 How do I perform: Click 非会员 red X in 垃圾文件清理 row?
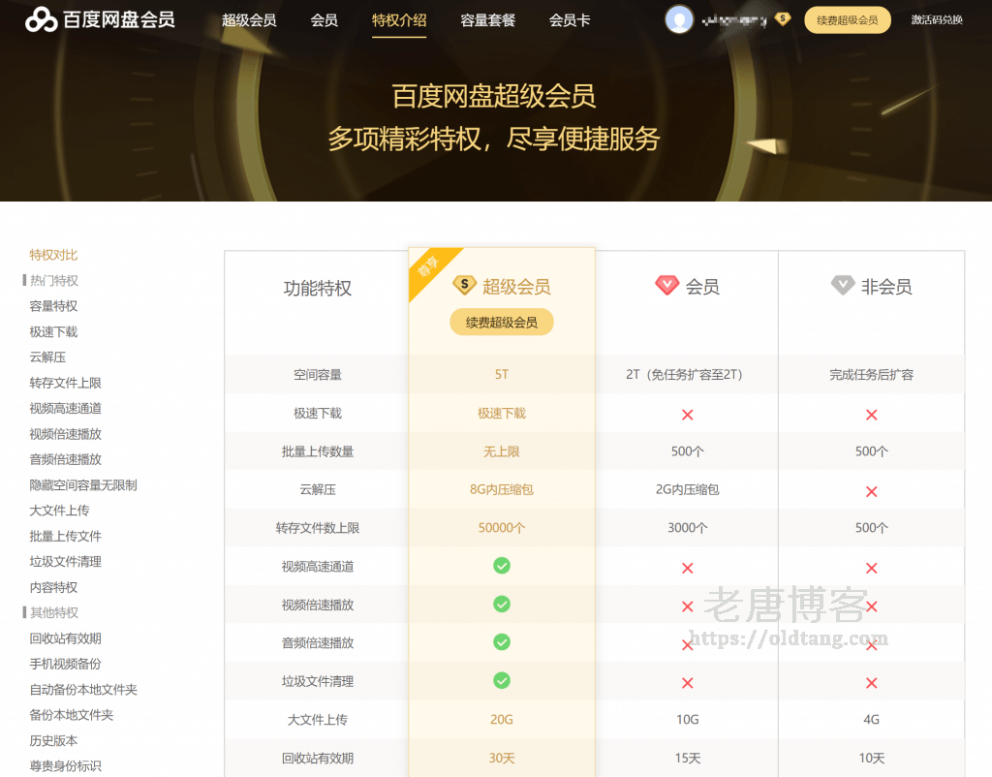coord(871,683)
